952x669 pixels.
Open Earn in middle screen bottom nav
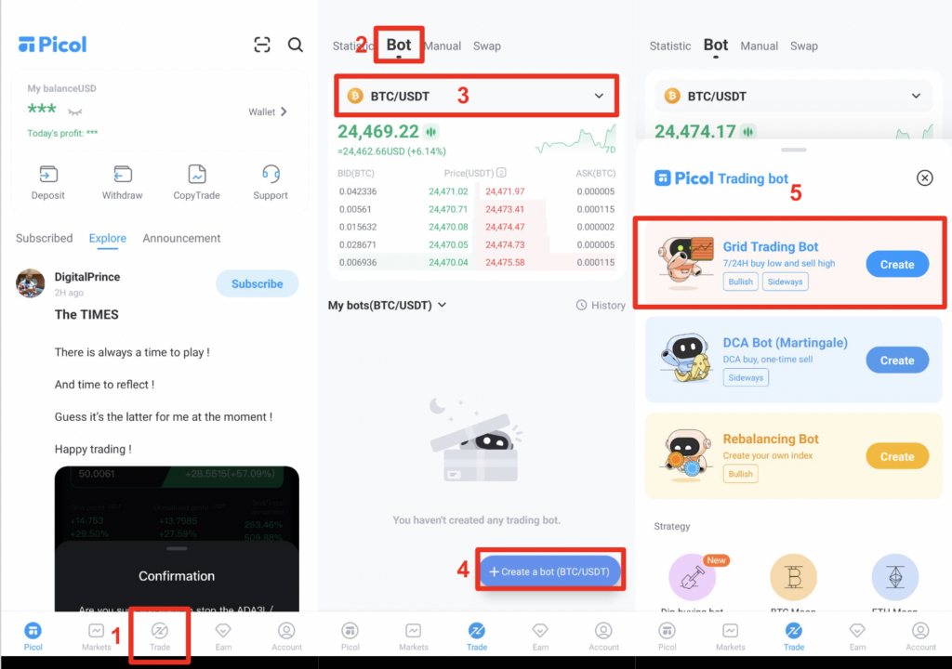[x=540, y=636]
